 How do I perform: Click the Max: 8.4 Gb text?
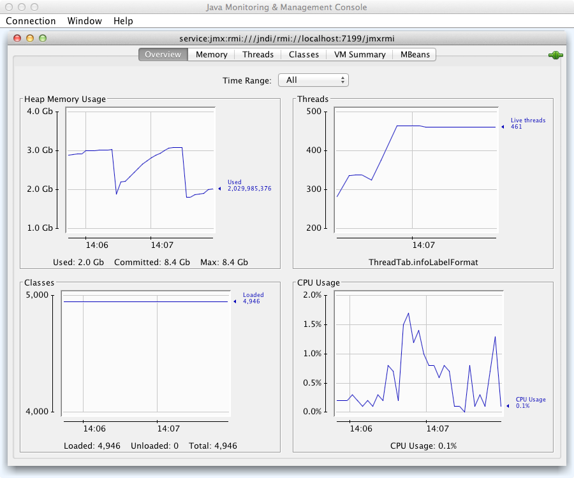coord(224,262)
